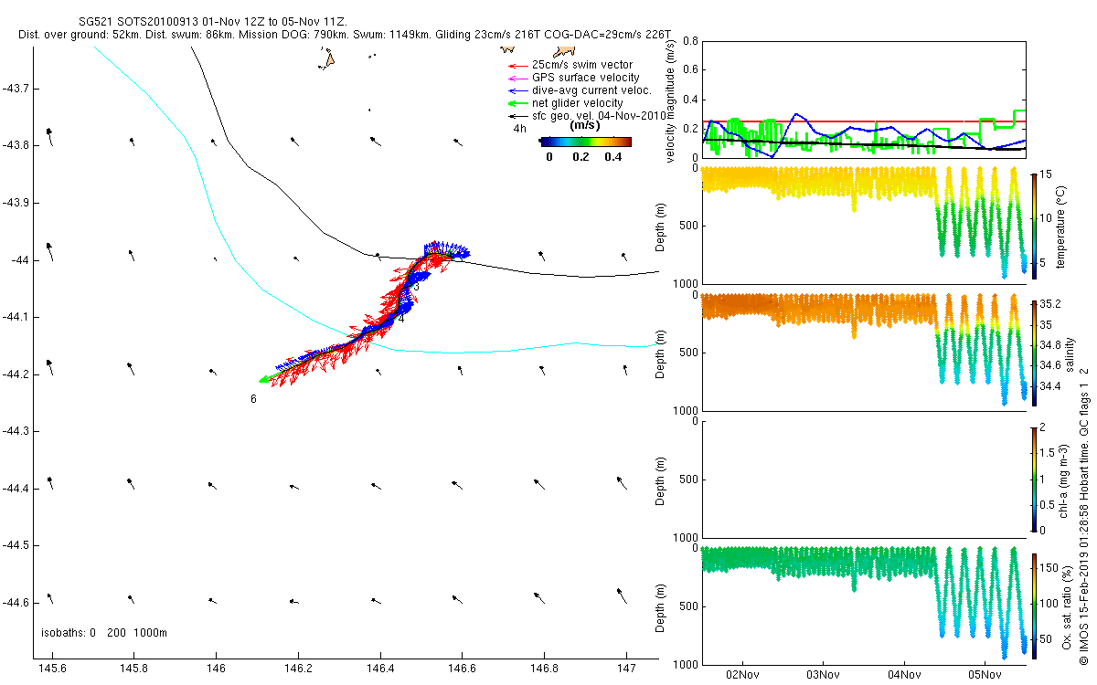1097x685 pixels.
Task: Click the '145.6' longitude tick label
Action: (53, 669)
